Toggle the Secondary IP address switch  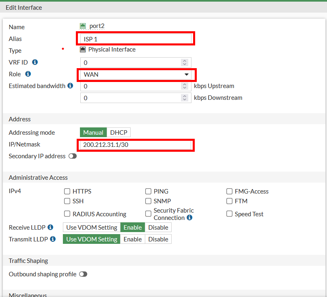pyautogui.click(x=73, y=156)
